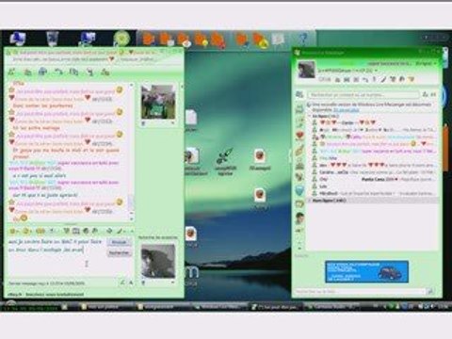The height and width of the screenshot is (339, 452).
Task: Click the Windows Start orb
Action: pyautogui.click(x=11, y=305)
